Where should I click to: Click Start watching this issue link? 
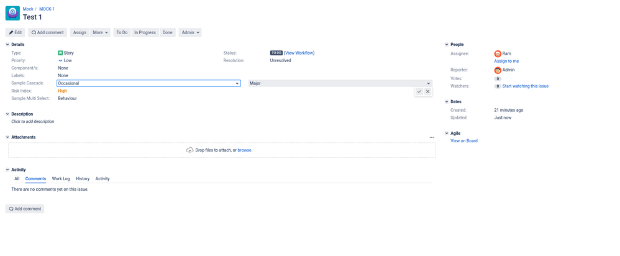coord(526,86)
